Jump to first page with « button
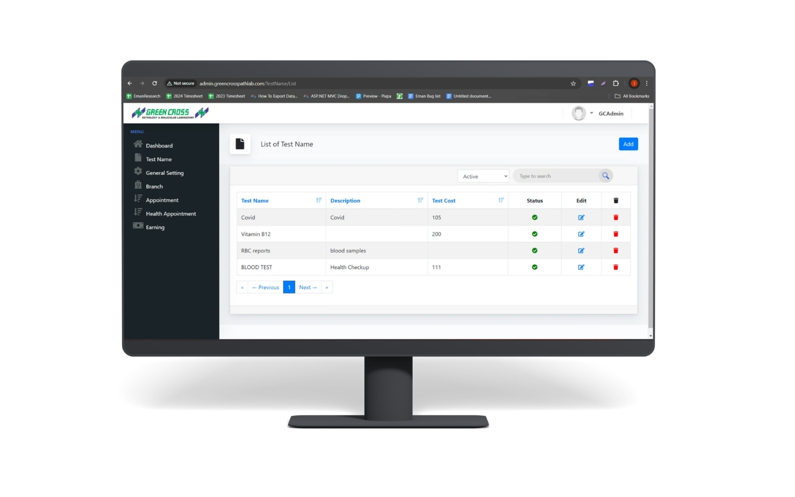The height and width of the screenshot is (497, 795). pos(242,287)
